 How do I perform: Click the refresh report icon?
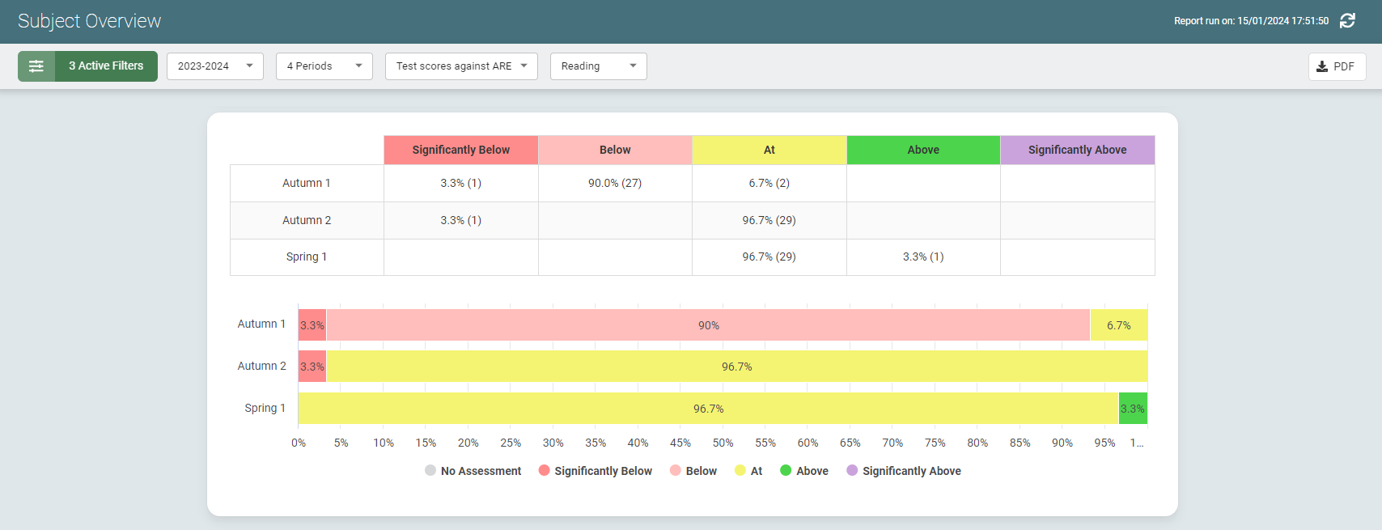coord(1347,21)
